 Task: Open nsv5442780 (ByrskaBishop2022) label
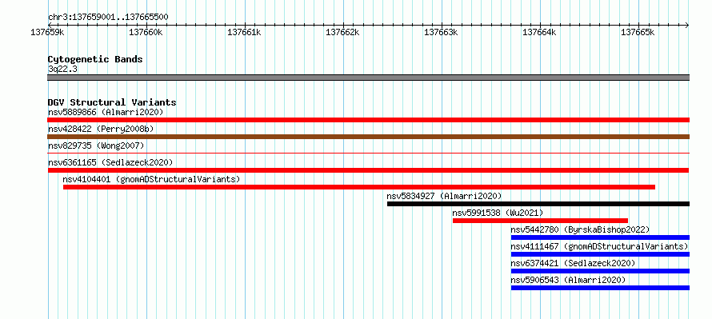tap(580, 229)
